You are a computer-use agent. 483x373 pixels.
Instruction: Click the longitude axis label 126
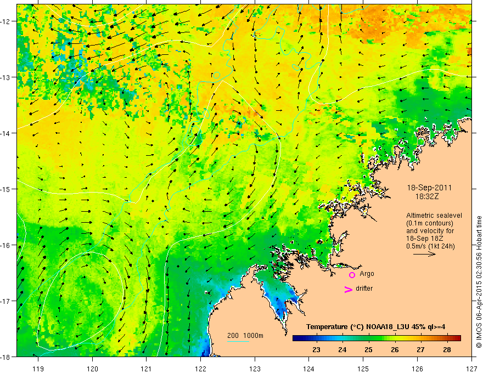click(417, 369)
